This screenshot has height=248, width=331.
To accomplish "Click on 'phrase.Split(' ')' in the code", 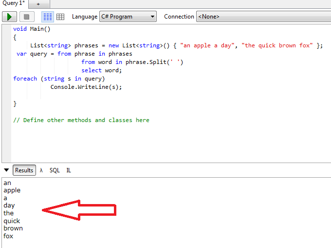I will 154,62.
